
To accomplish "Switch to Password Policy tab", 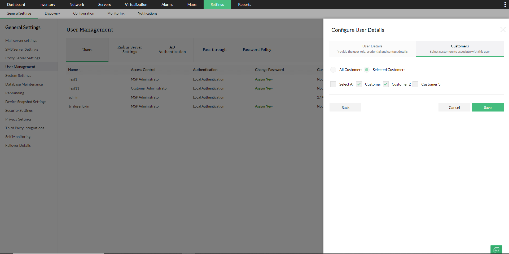I will 257,50.
